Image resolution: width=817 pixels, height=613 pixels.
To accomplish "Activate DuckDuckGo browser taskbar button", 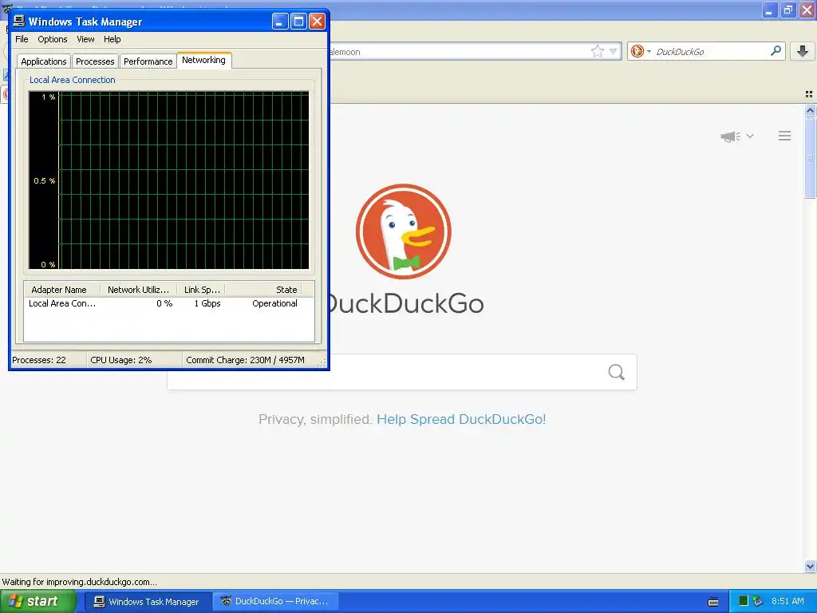I will click(x=275, y=602).
